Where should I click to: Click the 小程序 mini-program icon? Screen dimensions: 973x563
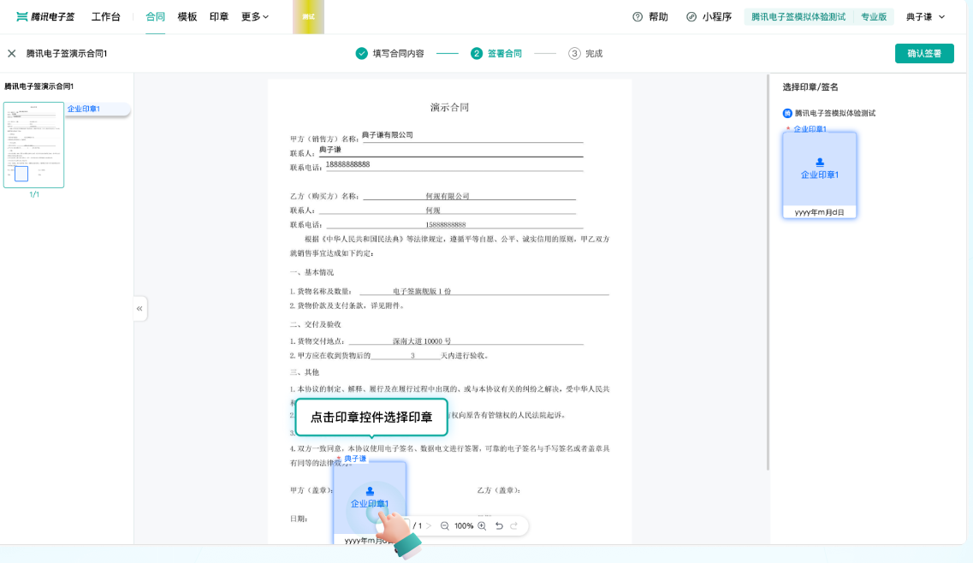690,16
